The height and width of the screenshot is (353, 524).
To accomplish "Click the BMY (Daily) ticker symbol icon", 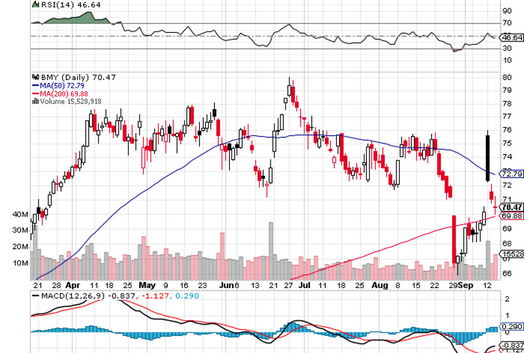I will click(35, 77).
